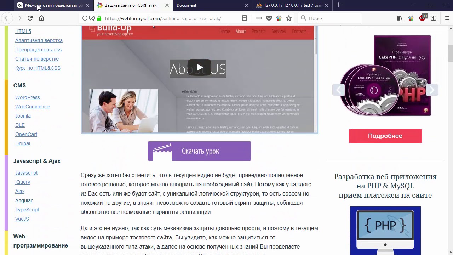Screen dimensions: 453x255
Task: Click the browser Back arrow
Action: pyautogui.click(x=7, y=18)
